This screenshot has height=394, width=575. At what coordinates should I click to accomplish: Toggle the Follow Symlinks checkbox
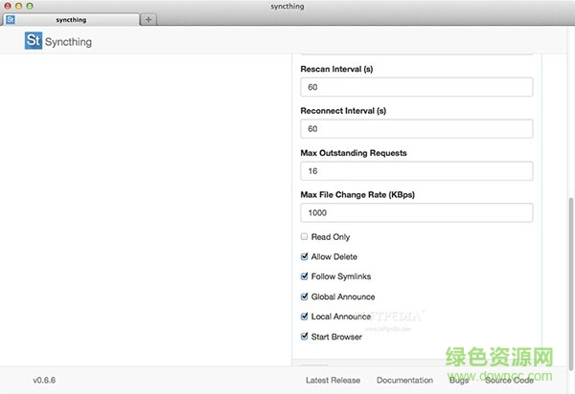(x=304, y=276)
